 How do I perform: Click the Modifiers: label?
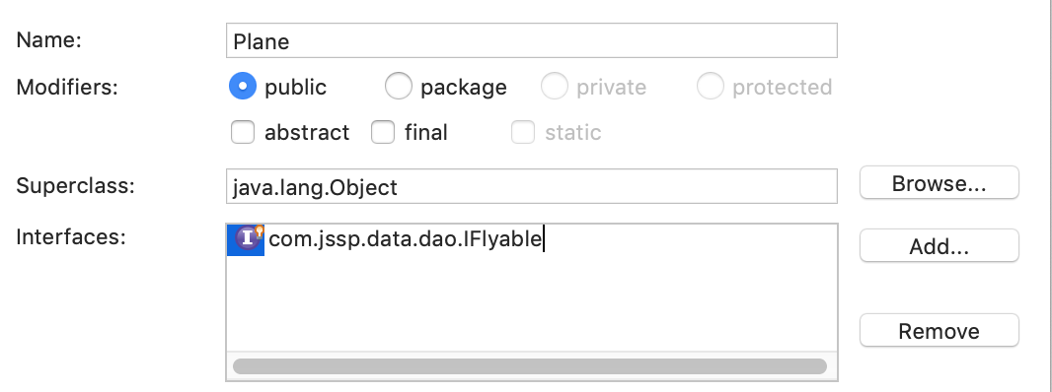click(67, 87)
